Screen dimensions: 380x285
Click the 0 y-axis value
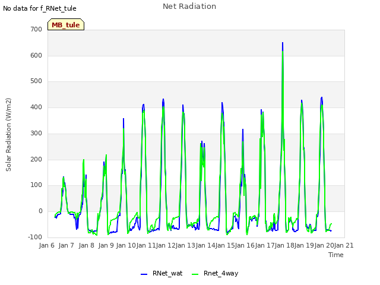click(40, 211)
